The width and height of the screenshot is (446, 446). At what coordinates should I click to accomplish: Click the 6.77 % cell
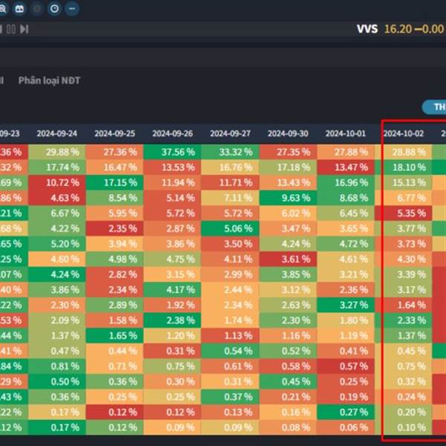[404, 198]
